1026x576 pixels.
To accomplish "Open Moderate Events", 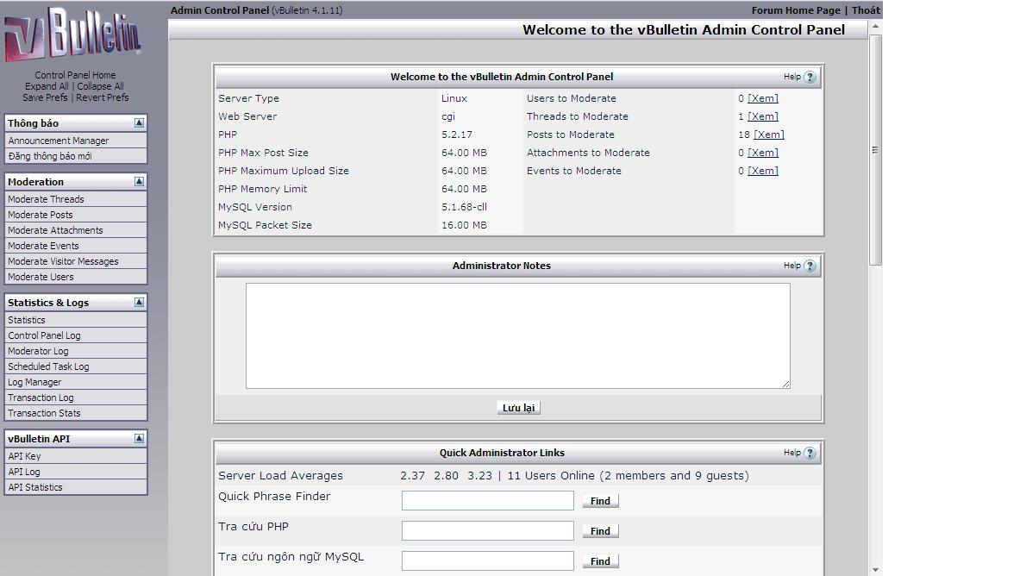I will [75, 246].
